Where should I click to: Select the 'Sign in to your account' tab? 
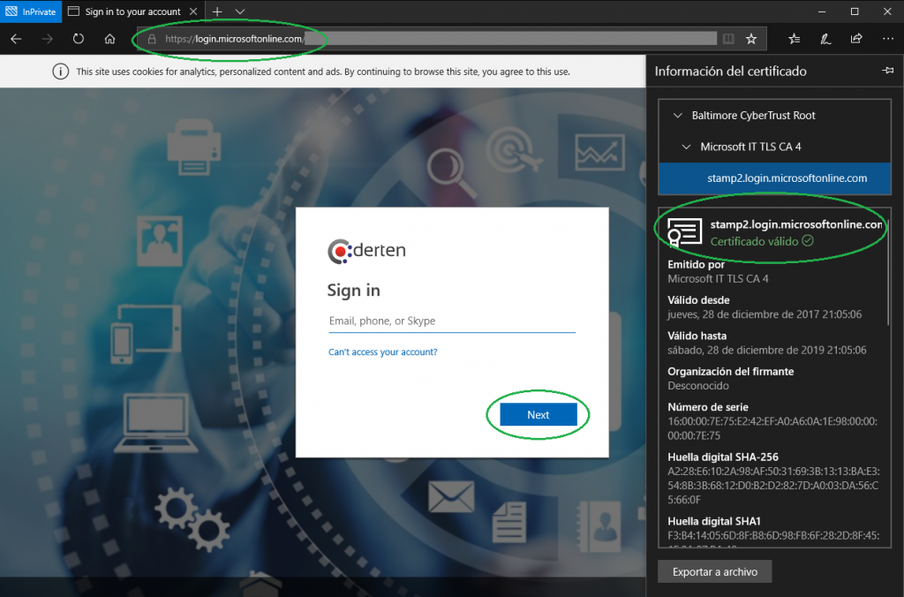[132, 11]
